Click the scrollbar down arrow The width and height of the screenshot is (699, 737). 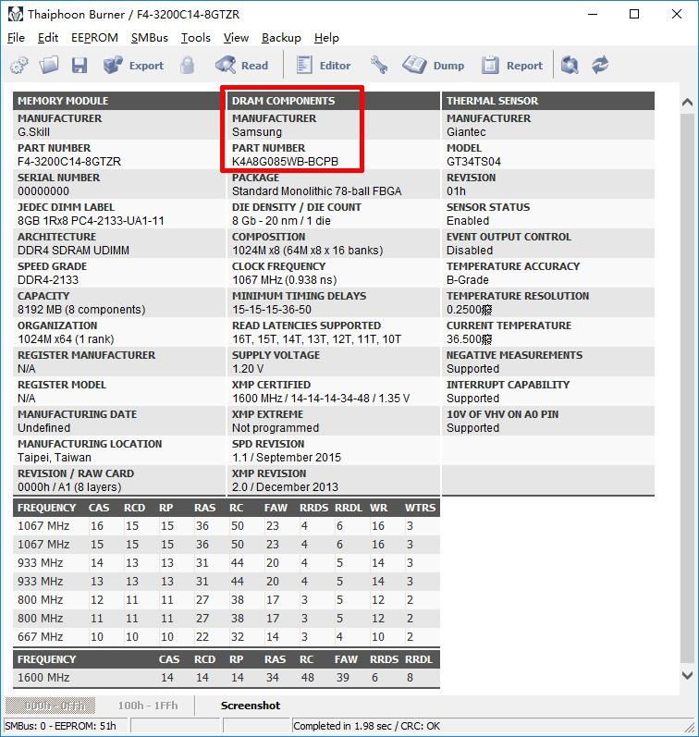[x=687, y=675]
